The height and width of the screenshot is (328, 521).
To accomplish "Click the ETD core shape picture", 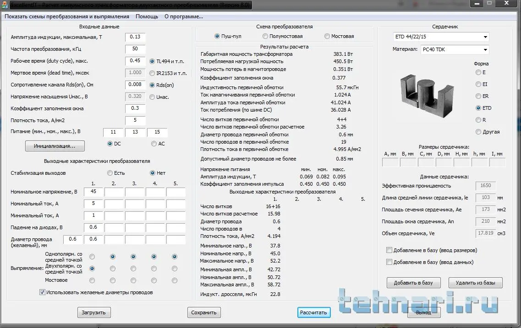I will pyautogui.click(x=427, y=96).
